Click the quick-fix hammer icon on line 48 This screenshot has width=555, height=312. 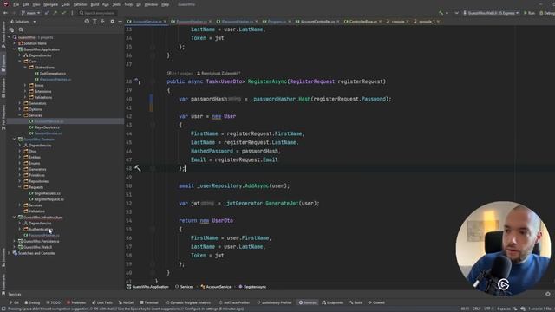click(138, 168)
